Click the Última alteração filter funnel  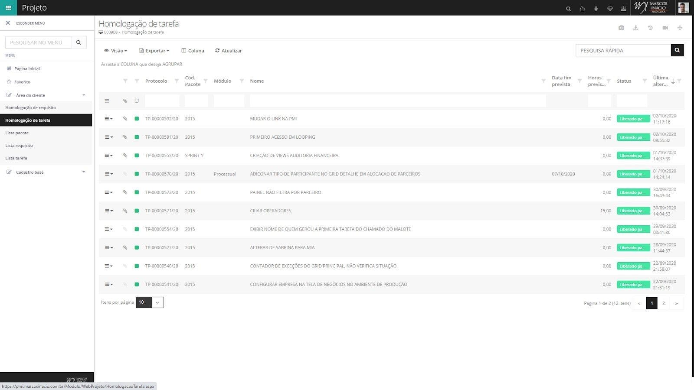(x=679, y=81)
